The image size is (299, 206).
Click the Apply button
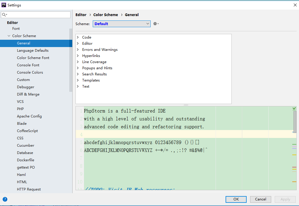click(285, 199)
